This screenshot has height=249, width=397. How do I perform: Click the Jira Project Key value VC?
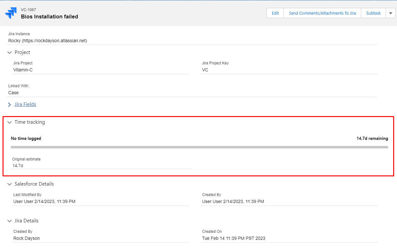[x=205, y=70]
